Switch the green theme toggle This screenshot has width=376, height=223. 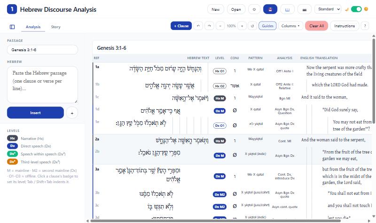point(356,9)
